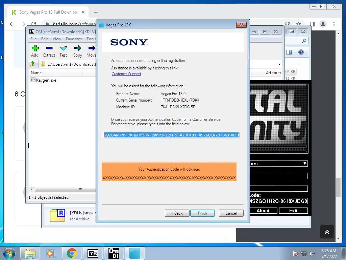Click the keygen DI icon in taskbar
This screenshot has width=346, height=260.
coord(114,253)
